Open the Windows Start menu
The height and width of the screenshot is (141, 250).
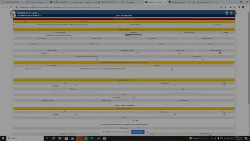coord(3,138)
